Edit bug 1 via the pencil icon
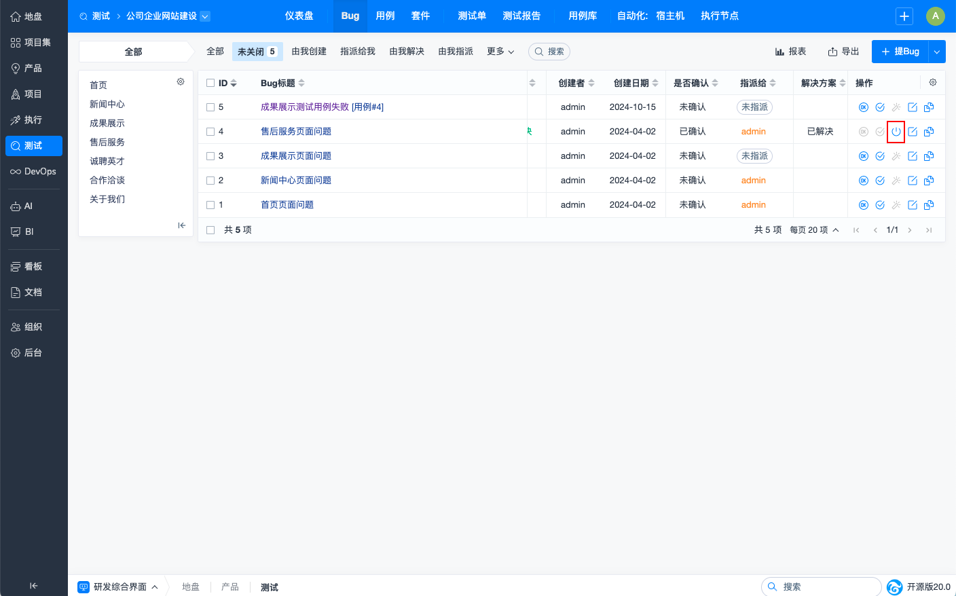The height and width of the screenshot is (596, 956). coord(913,205)
